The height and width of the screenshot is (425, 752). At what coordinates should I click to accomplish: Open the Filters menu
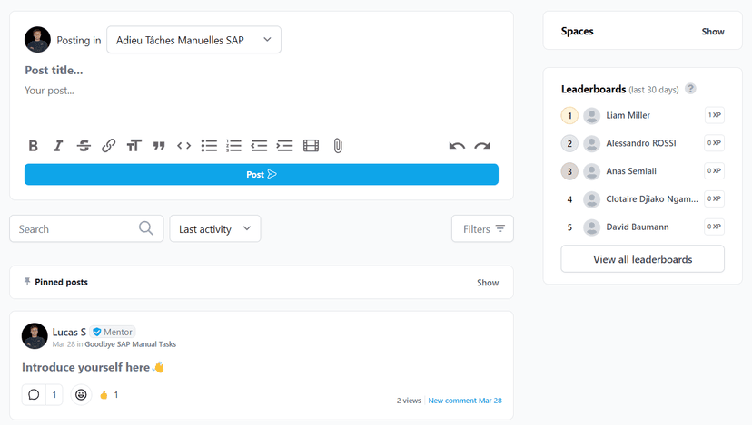[482, 229]
